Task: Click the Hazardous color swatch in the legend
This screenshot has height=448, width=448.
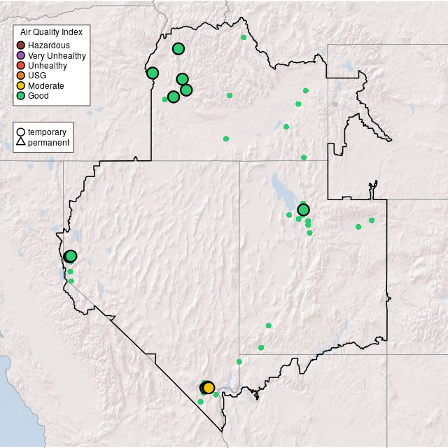Action: pos(21,45)
